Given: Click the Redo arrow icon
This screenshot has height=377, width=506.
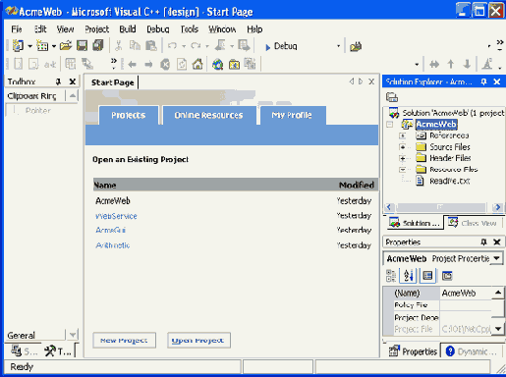Looking at the screenshot, I should point(196,46).
